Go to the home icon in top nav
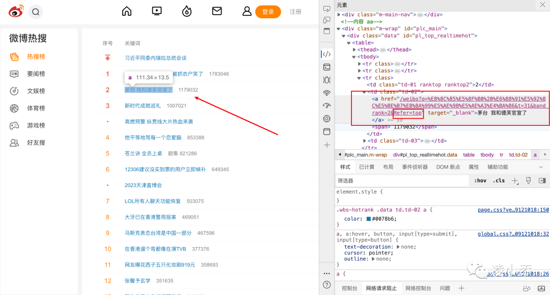 [127, 11]
